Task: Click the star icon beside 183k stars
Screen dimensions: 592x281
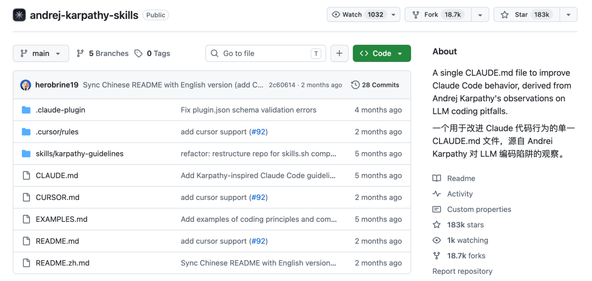Action: (x=437, y=225)
